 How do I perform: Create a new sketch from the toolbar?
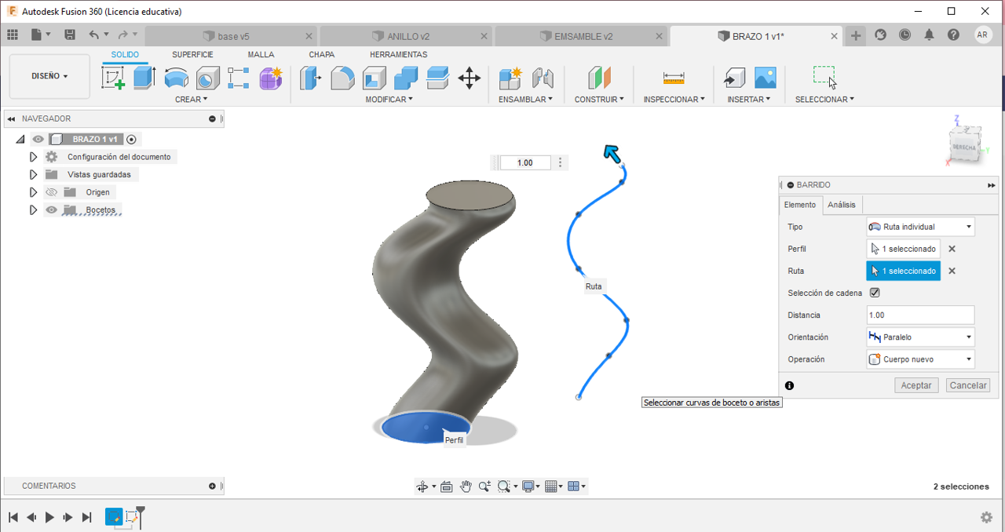tap(114, 78)
